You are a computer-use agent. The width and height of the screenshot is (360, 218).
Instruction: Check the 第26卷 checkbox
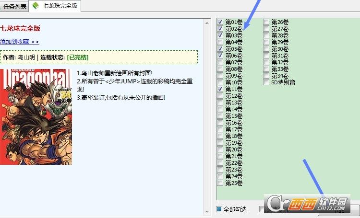(x=266, y=22)
